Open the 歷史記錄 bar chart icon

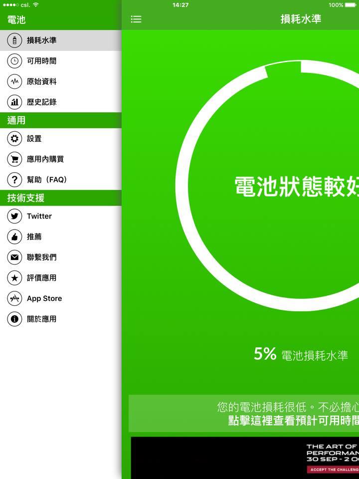(14, 102)
